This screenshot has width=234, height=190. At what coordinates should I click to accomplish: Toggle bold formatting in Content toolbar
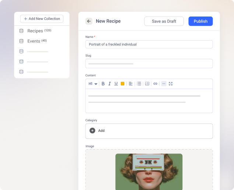pyautogui.click(x=103, y=84)
